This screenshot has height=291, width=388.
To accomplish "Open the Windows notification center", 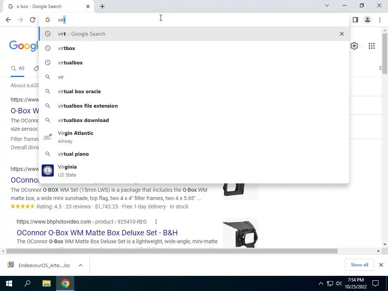I will coord(375,283).
